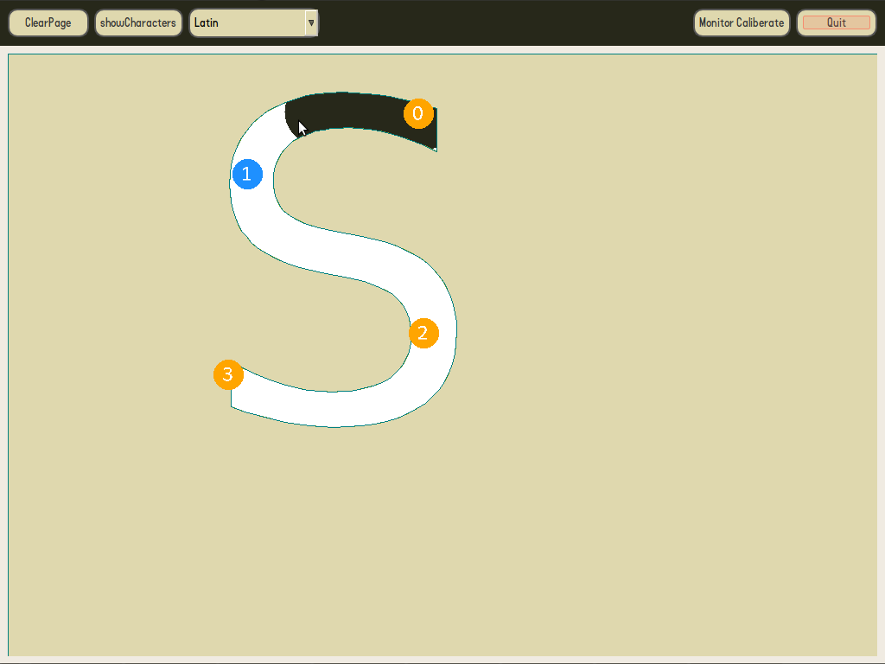Select orange waypoint marker 0
Viewport: 885px width, 664px height.
pyautogui.click(x=418, y=113)
